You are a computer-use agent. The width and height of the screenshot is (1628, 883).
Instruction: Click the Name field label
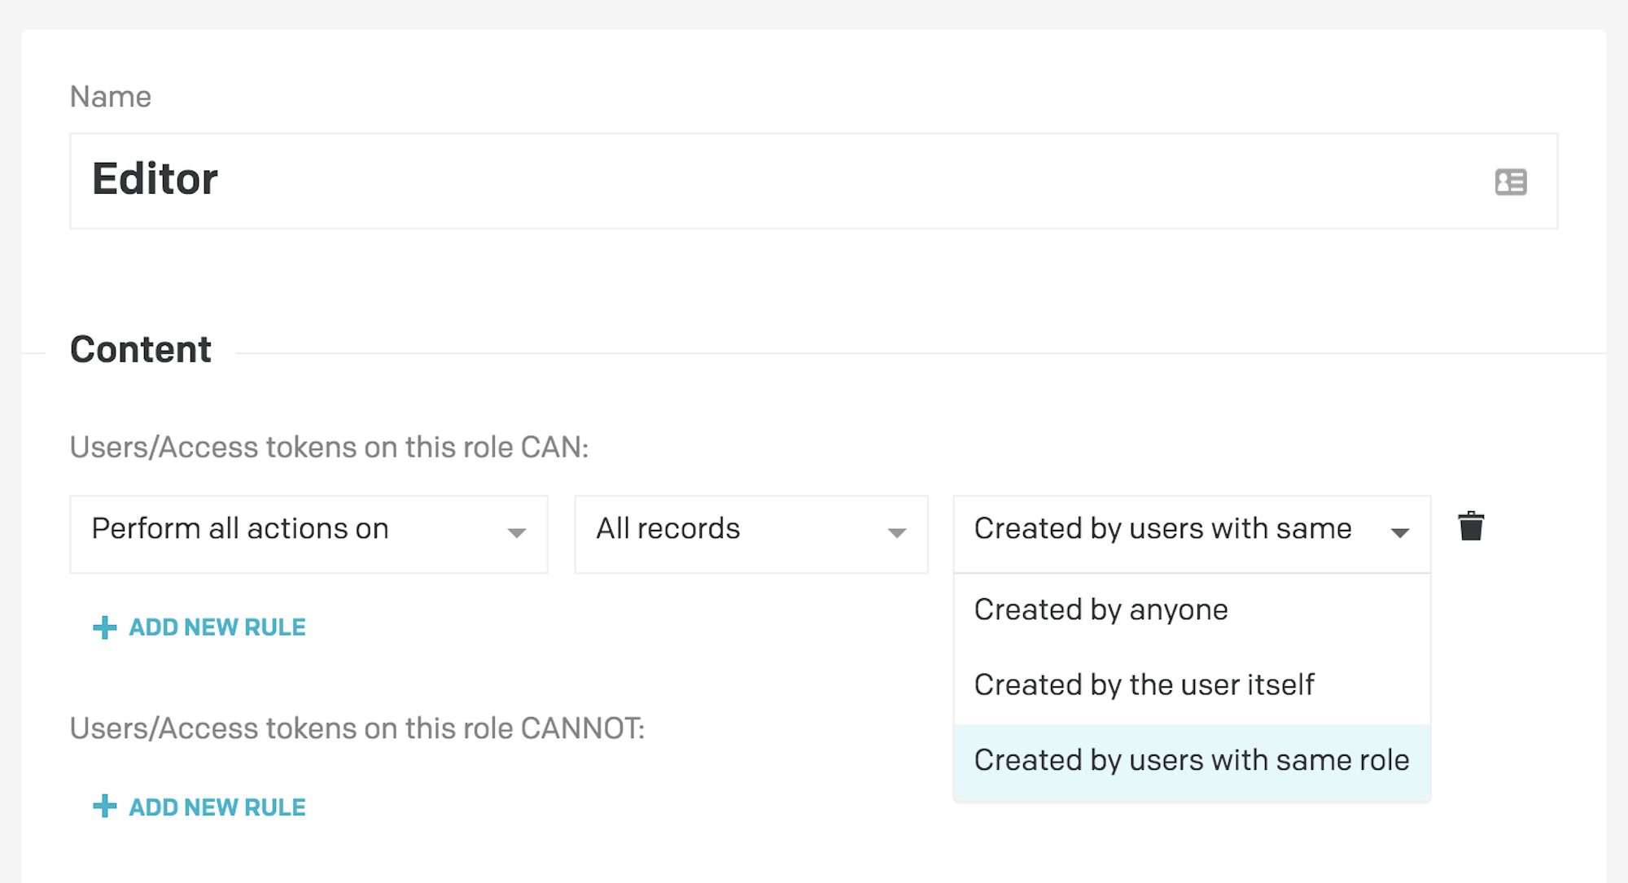[111, 97]
